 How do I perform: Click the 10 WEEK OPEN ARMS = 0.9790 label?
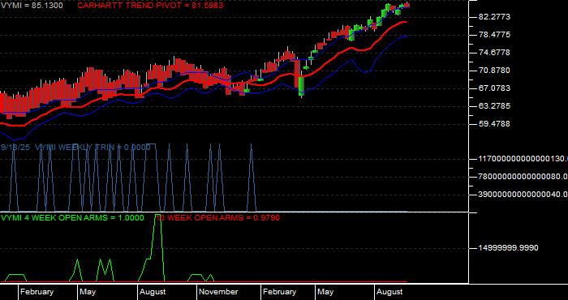[x=219, y=218]
